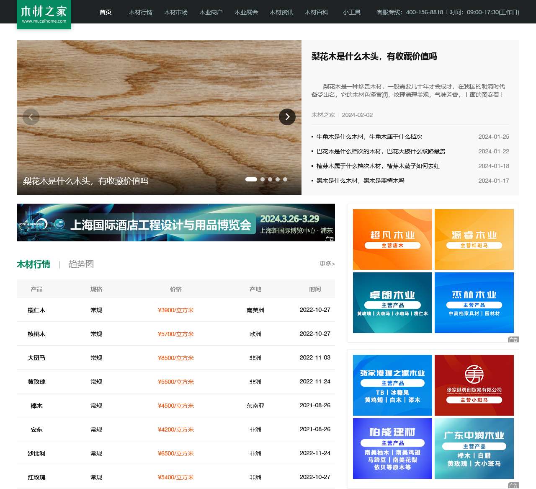Image resolution: width=536 pixels, height=489 pixels.
Task: Click 南美洲 origin cell
Action: click(x=255, y=310)
